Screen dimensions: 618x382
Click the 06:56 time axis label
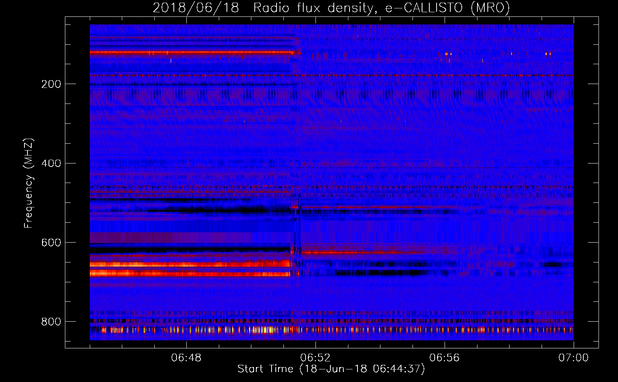click(x=444, y=358)
